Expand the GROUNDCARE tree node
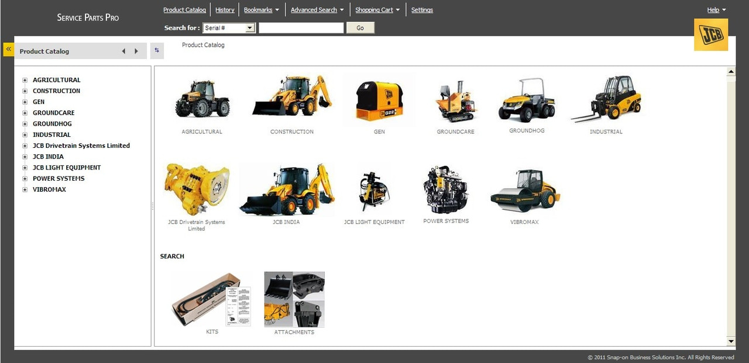The height and width of the screenshot is (363, 749). tap(25, 113)
